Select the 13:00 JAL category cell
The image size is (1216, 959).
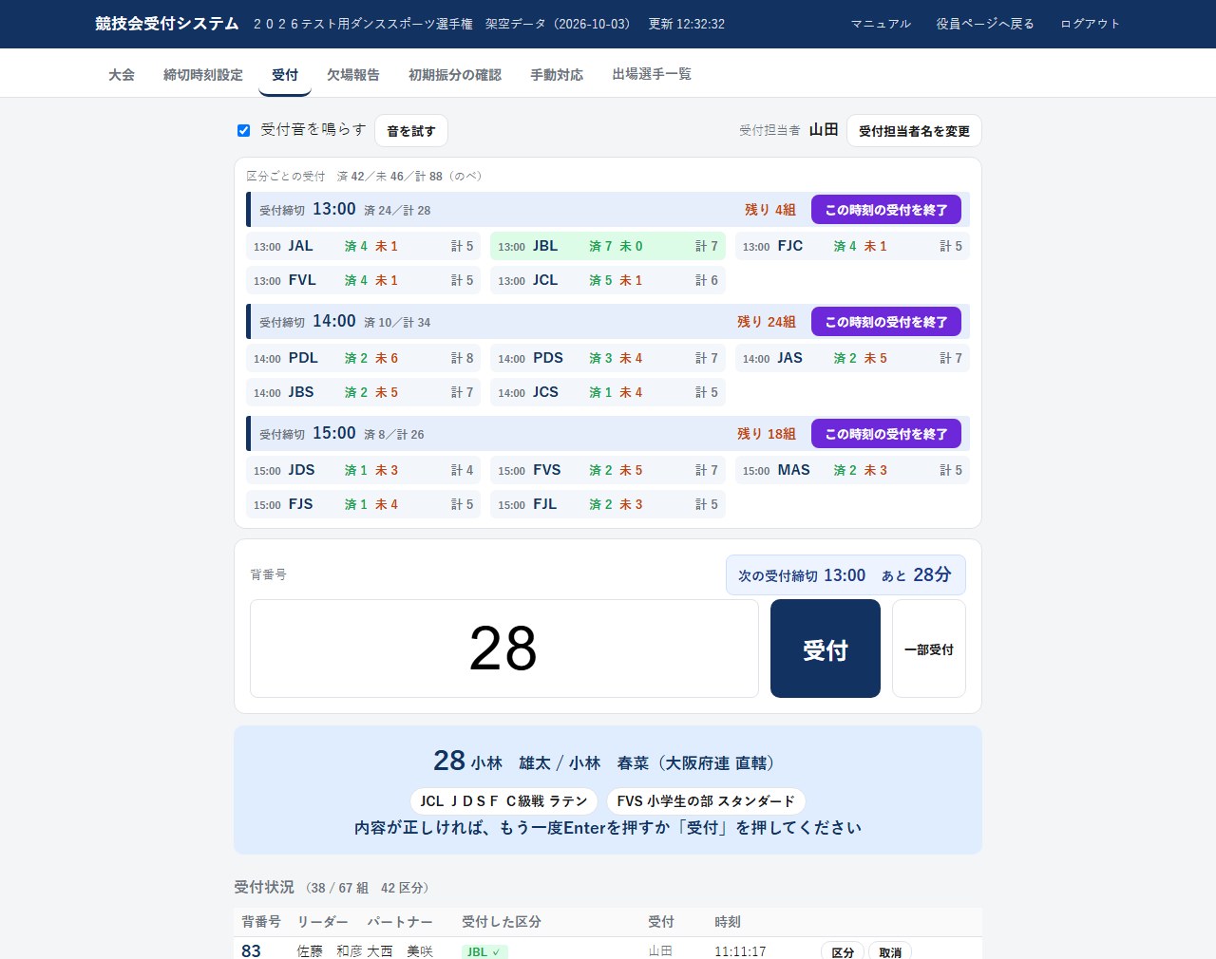364,246
